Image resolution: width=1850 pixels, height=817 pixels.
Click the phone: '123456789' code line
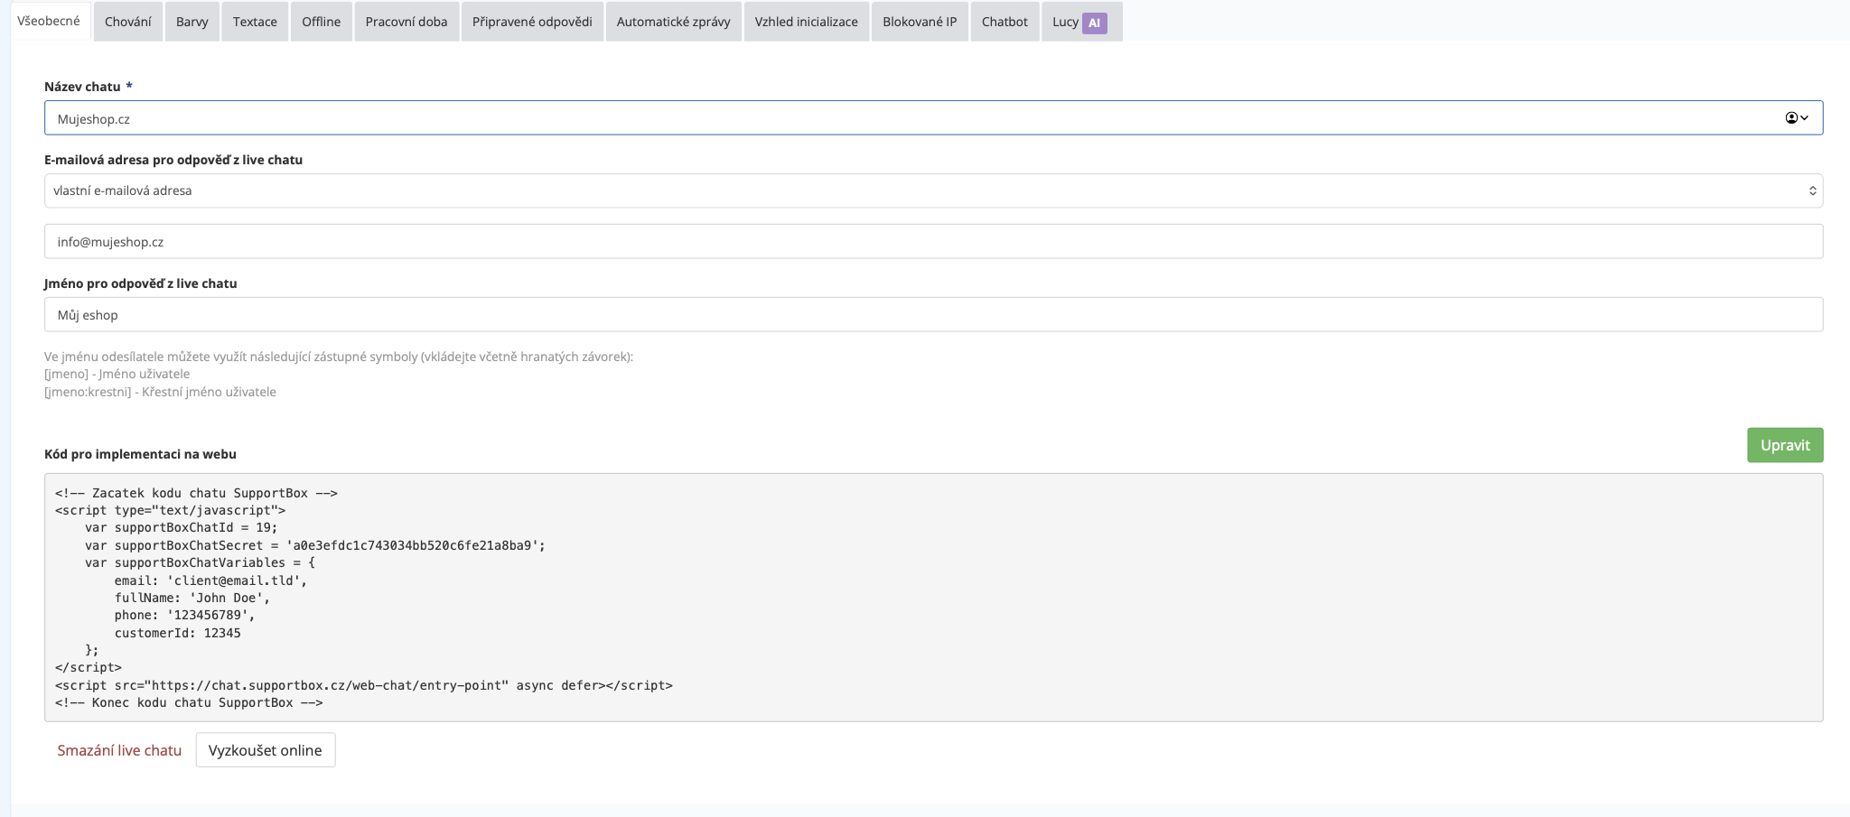[x=185, y=615]
